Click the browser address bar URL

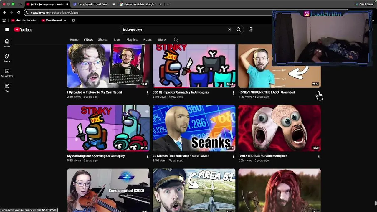coord(54,13)
